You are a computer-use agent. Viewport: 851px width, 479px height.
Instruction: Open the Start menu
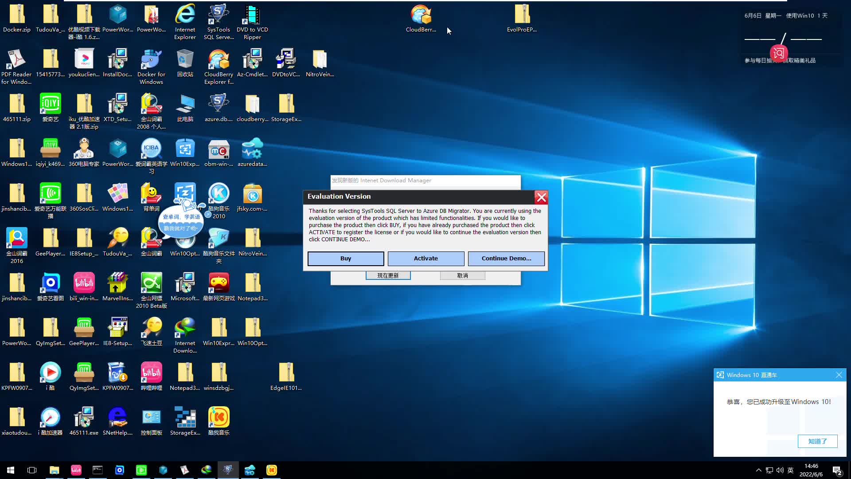pos(10,470)
